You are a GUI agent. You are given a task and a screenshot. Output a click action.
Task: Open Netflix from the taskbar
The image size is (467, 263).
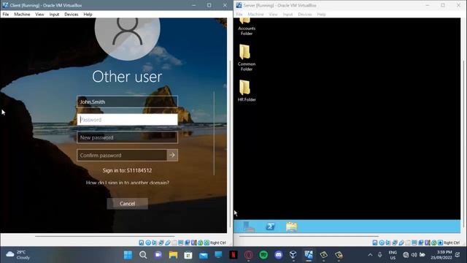click(233, 255)
